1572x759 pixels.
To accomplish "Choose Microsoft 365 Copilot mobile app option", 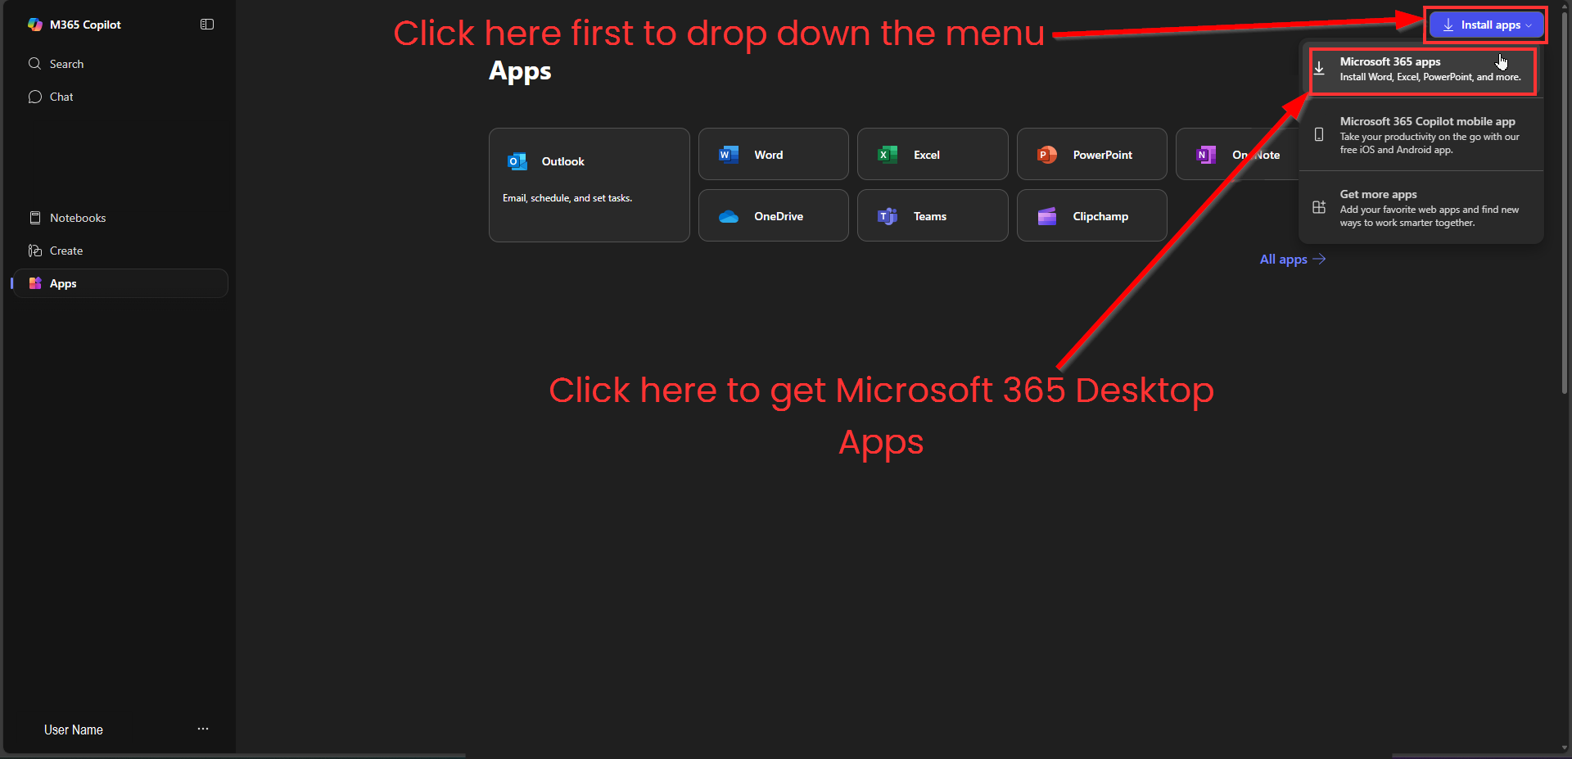I will (x=1421, y=135).
